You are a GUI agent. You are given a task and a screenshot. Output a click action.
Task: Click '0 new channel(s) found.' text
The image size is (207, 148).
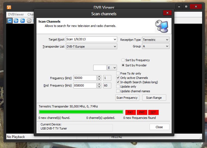tap(54, 118)
